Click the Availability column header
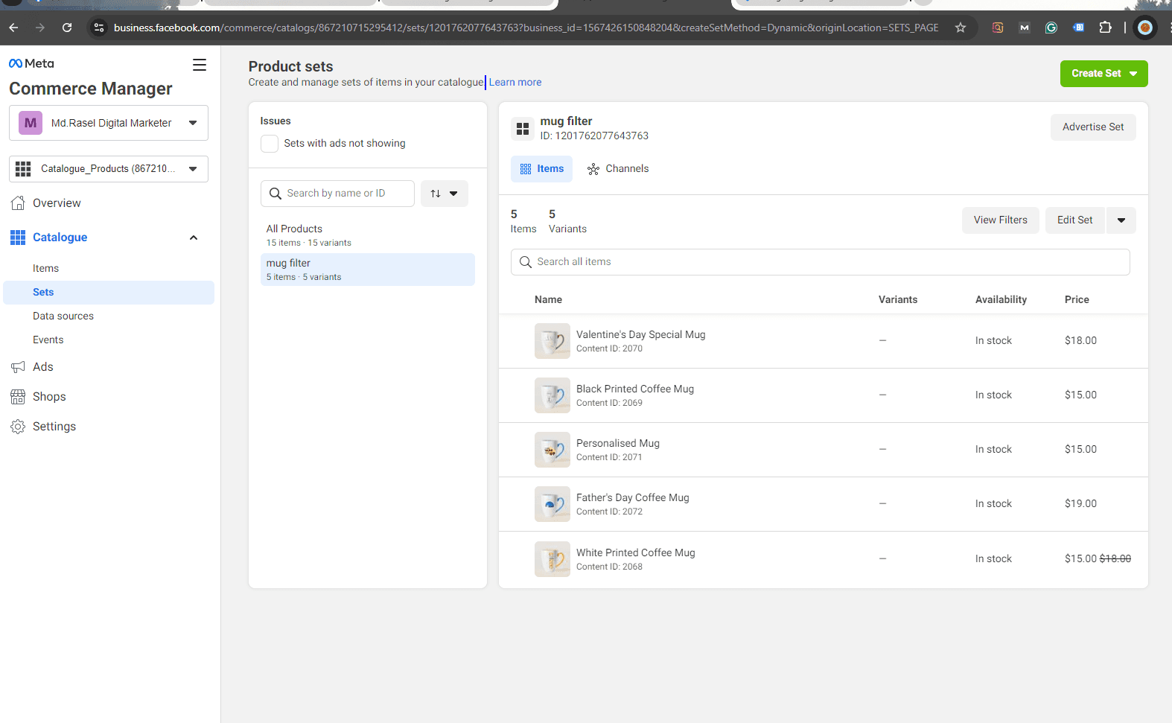This screenshot has height=723, width=1172. [x=1001, y=299]
